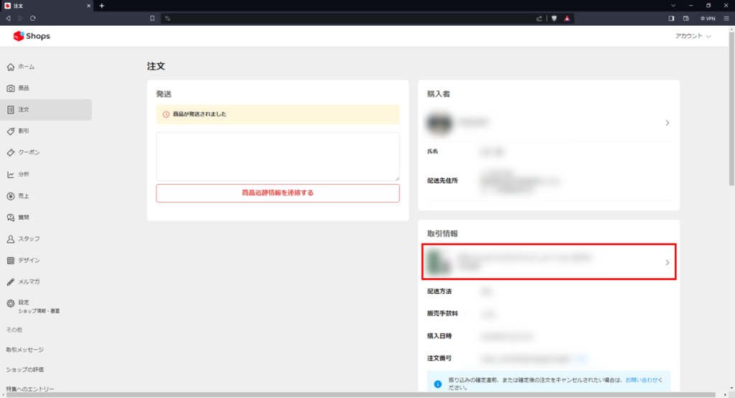Open the 取引情報 item details chevron
Viewport: 735px width, 398px height.
[667, 263]
